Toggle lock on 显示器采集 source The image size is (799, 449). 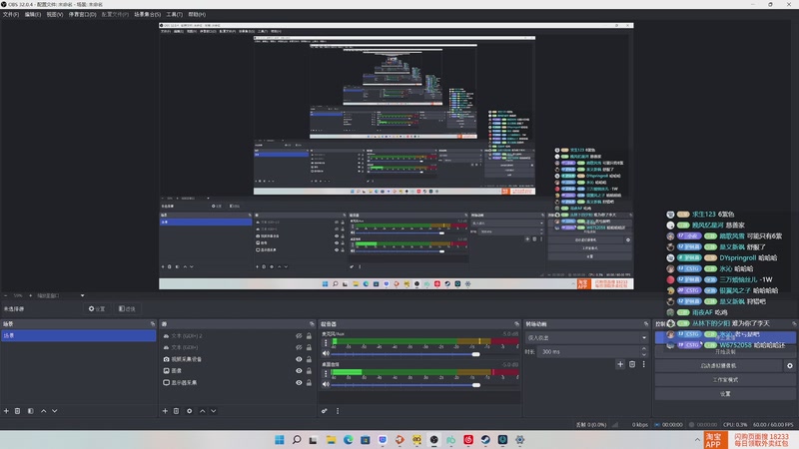click(309, 382)
